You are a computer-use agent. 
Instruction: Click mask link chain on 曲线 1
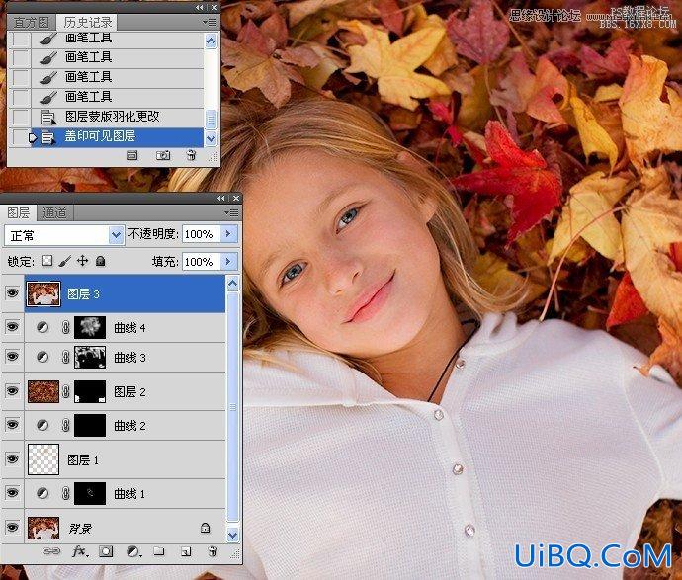[x=66, y=493]
